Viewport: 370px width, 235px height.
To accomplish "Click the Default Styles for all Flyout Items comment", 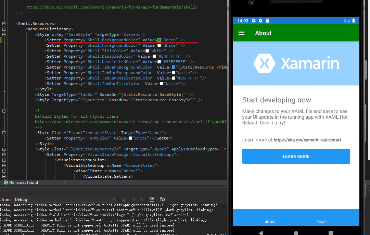I will (x=77, y=116).
